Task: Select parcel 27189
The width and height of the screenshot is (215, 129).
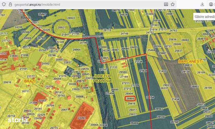Action: click(x=124, y=77)
